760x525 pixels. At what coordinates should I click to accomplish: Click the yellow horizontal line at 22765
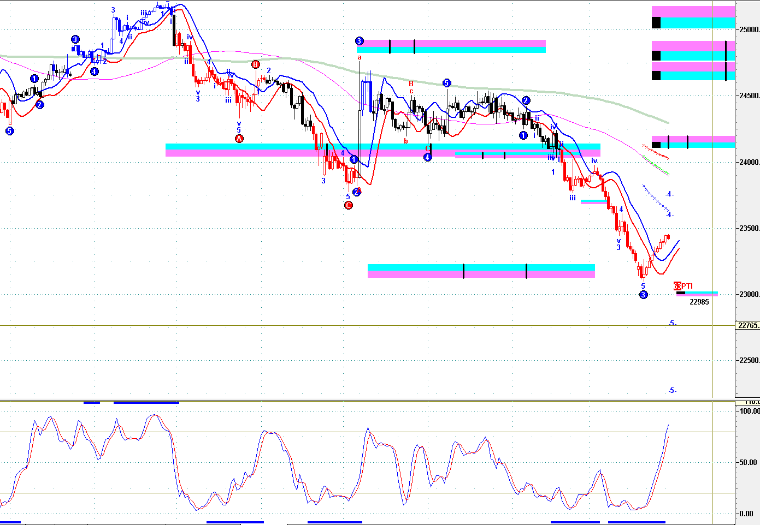[367, 326]
